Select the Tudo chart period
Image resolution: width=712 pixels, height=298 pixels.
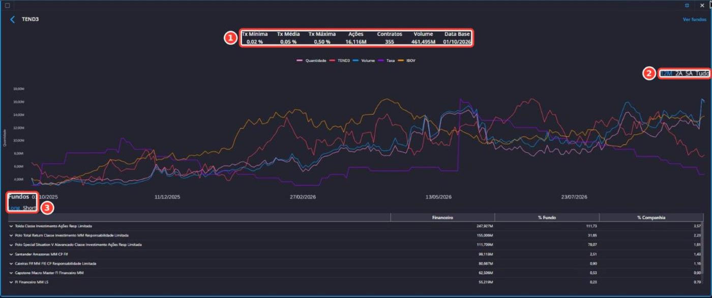tap(702, 73)
